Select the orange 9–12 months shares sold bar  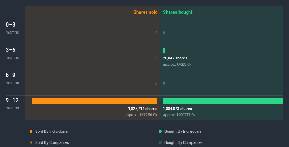coord(95,101)
